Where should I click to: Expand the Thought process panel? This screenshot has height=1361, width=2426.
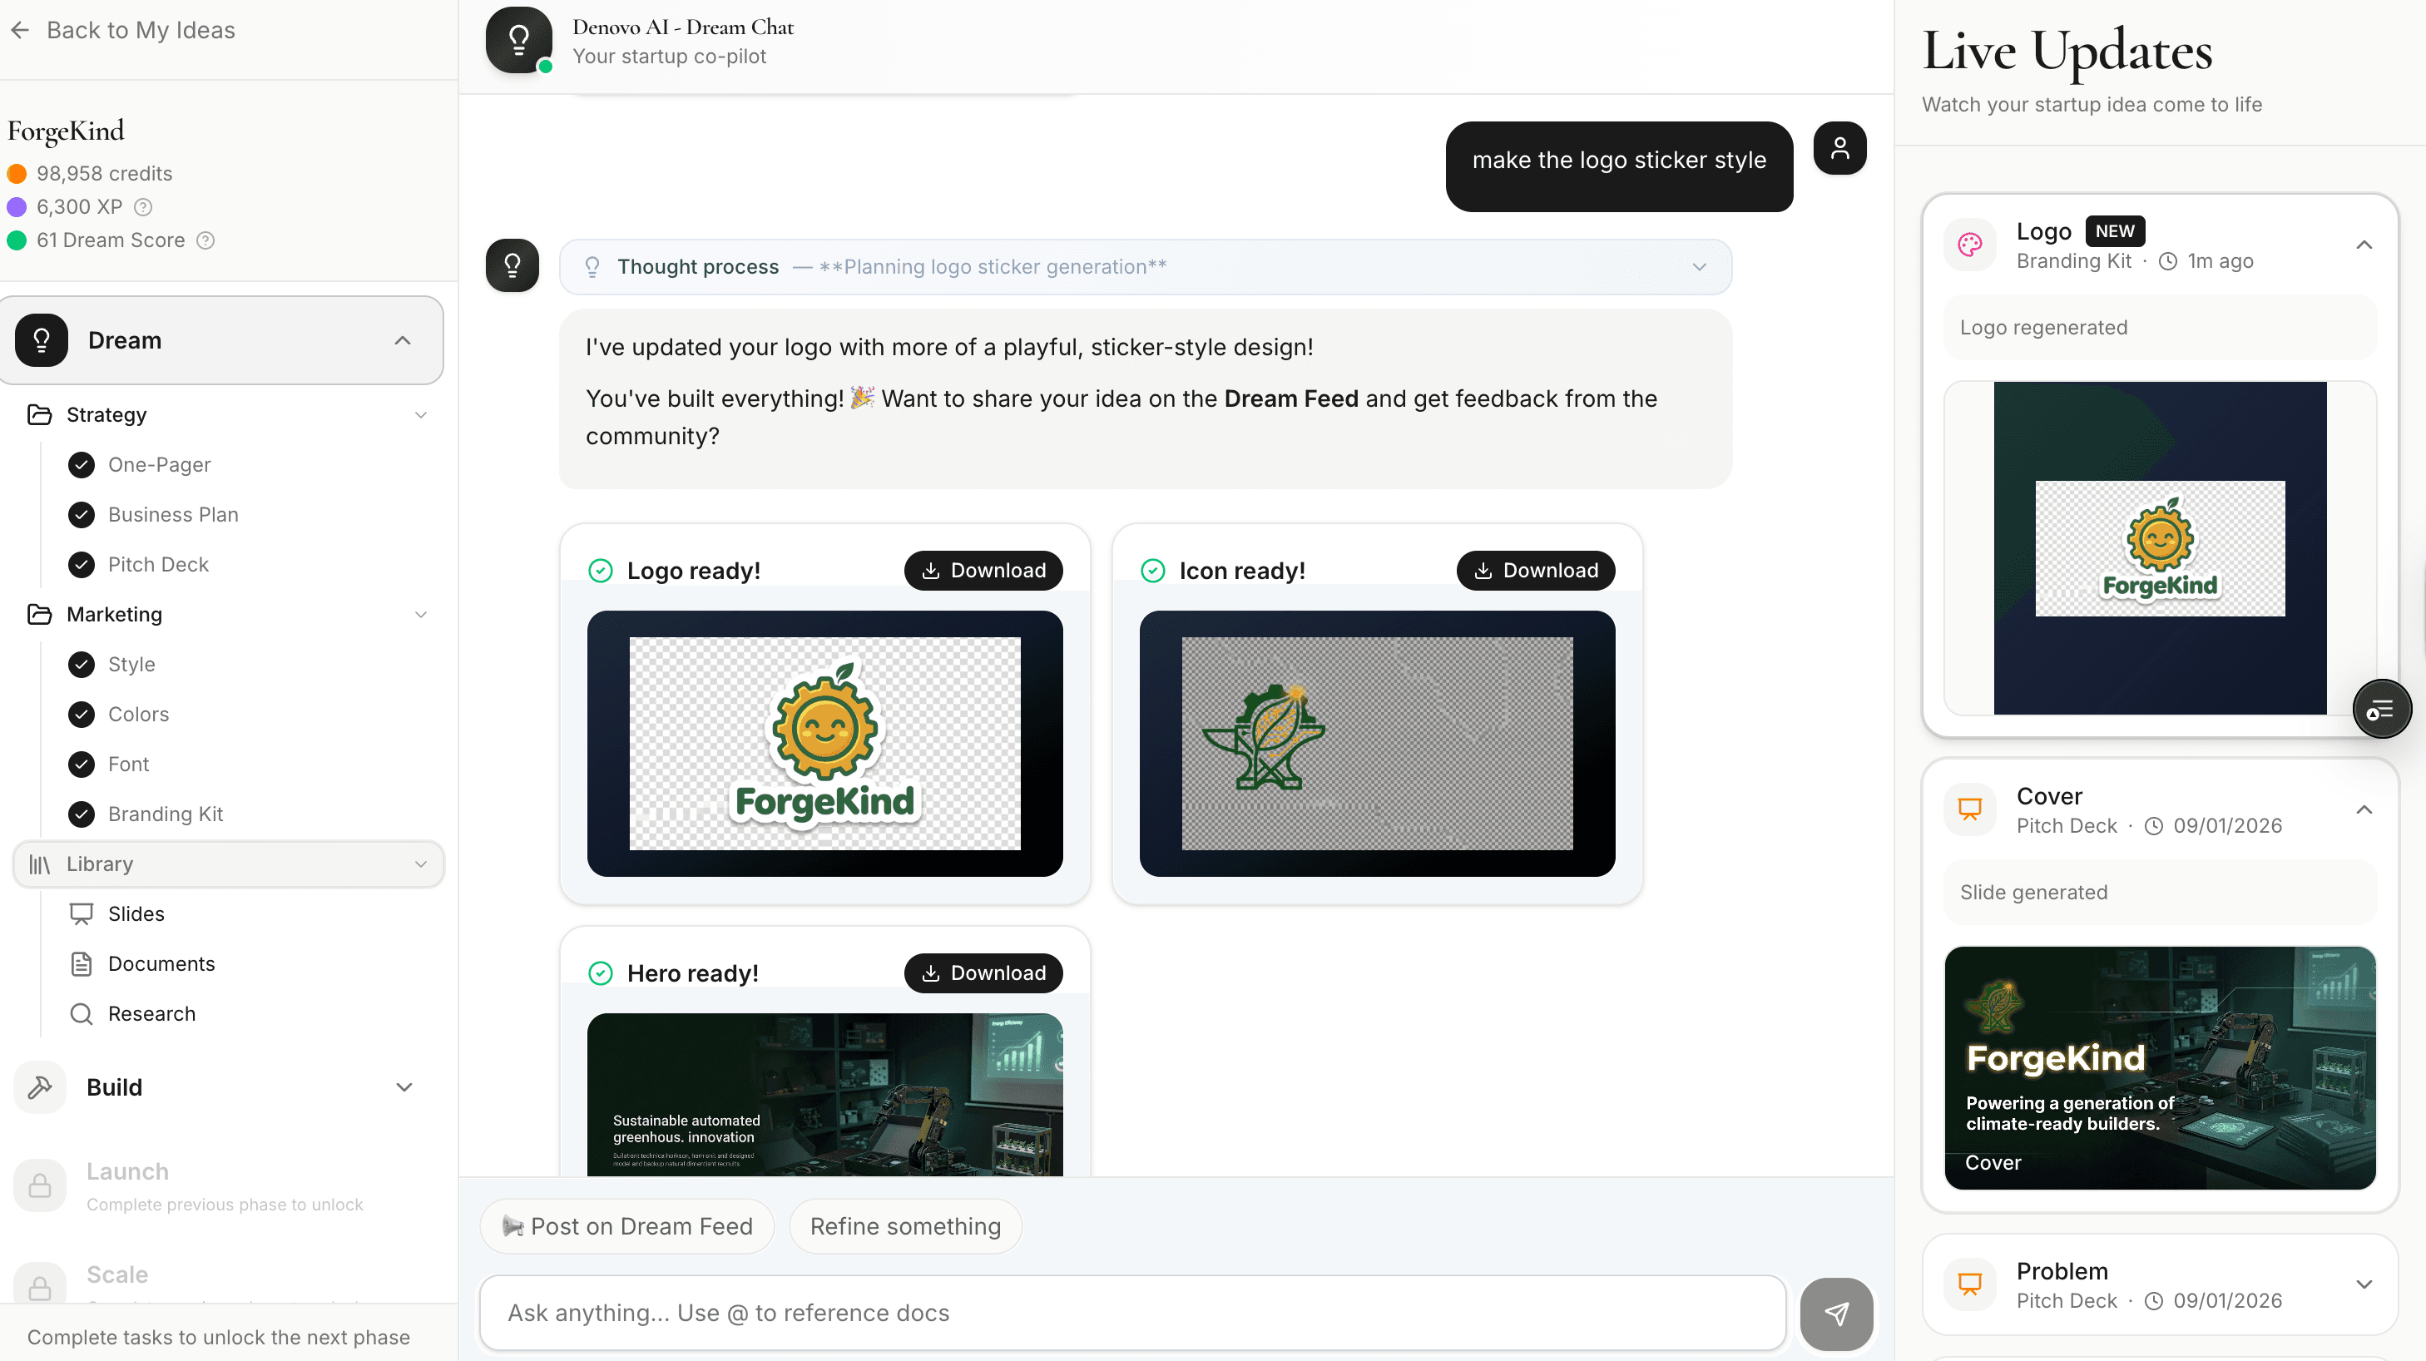click(1145, 266)
